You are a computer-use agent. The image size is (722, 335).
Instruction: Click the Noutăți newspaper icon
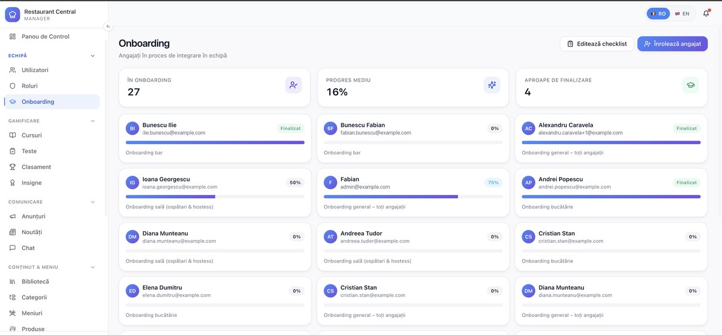tap(13, 232)
